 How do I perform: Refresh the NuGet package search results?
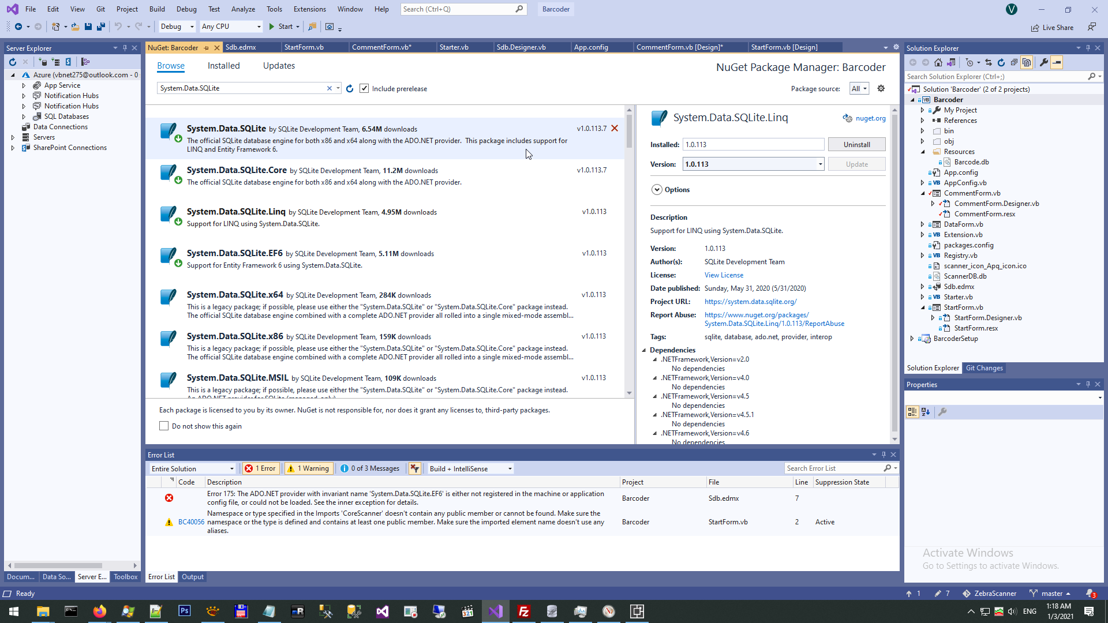click(350, 88)
